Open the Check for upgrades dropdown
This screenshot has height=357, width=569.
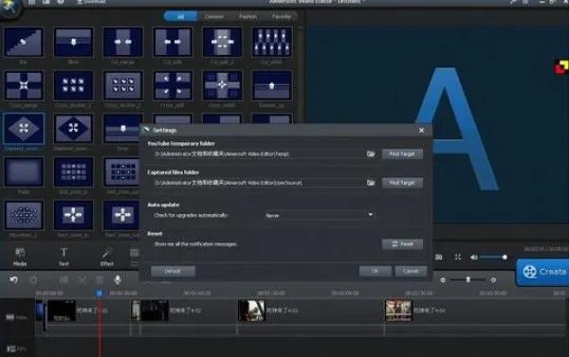tap(319, 215)
